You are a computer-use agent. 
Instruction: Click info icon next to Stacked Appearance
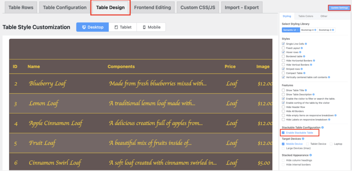311,155
